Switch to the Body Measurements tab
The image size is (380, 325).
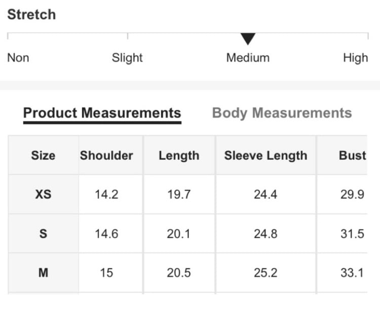tap(282, 113)
